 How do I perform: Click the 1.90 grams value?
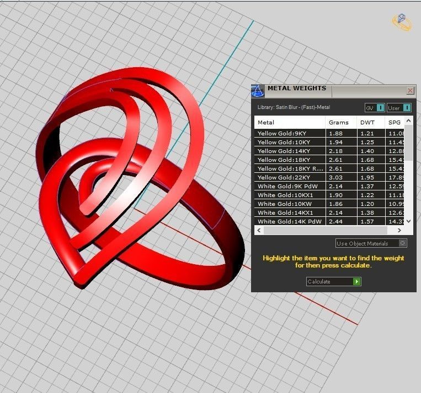click(x=335, y=195)
